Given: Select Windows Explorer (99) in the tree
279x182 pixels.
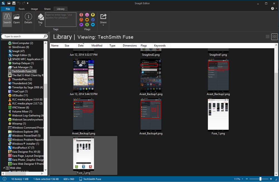Looking at the screenshot, I should click(23, 132).
